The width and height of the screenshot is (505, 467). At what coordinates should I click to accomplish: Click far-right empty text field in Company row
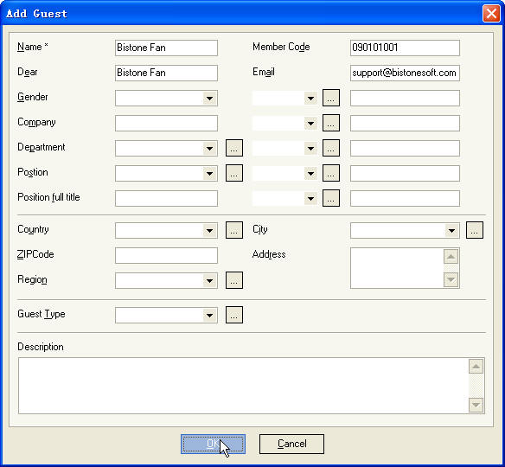(x=405, y=124)
